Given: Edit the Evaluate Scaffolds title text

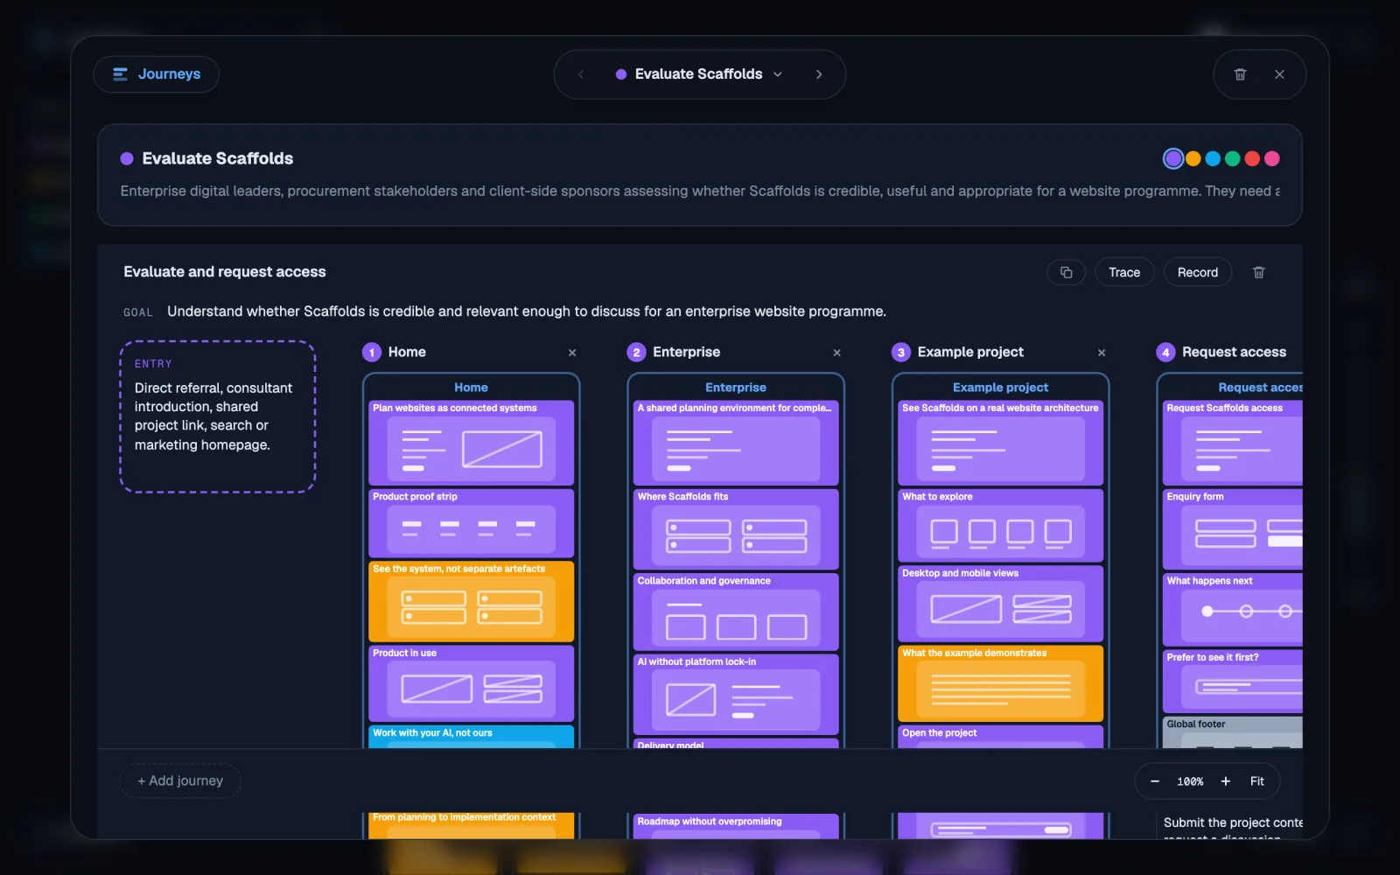Looking at the screenshot, I should pos(218,158).
